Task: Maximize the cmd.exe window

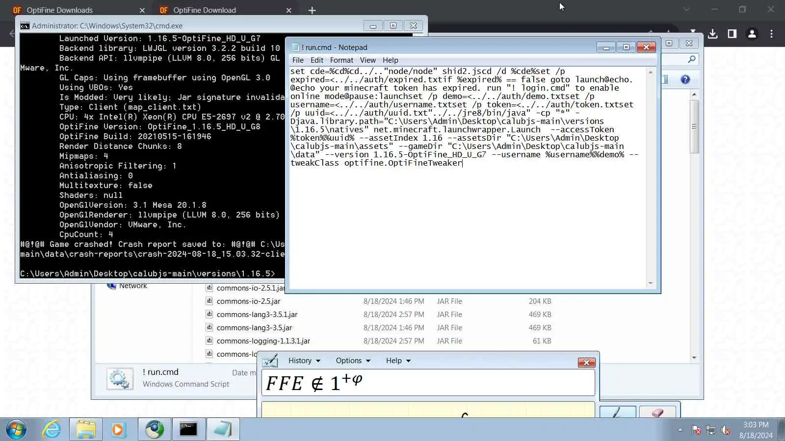Action: tap(393, 25)
